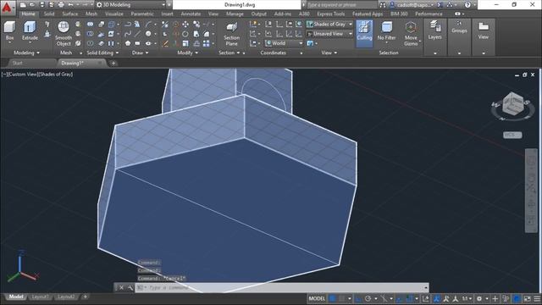This screenshot has width=542, height=305.
Task: Open the Section Plane tool
Action: [231, 34]
